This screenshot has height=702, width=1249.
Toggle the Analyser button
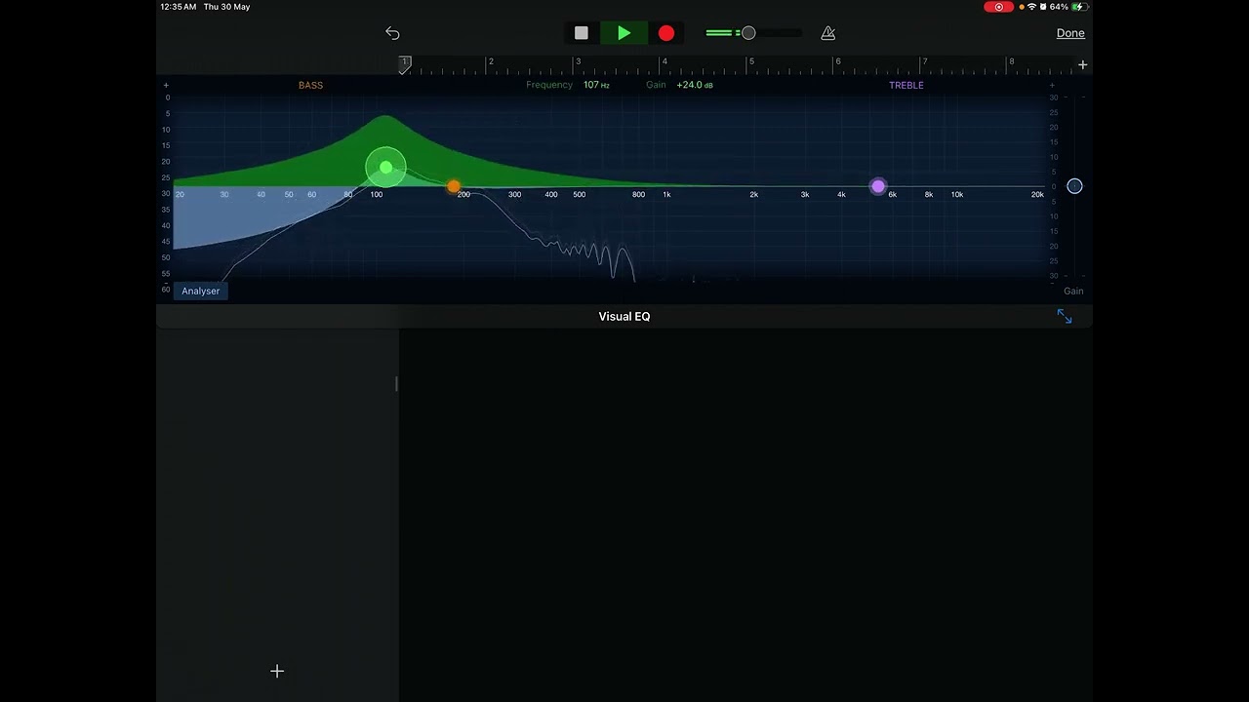pos(201,291)
